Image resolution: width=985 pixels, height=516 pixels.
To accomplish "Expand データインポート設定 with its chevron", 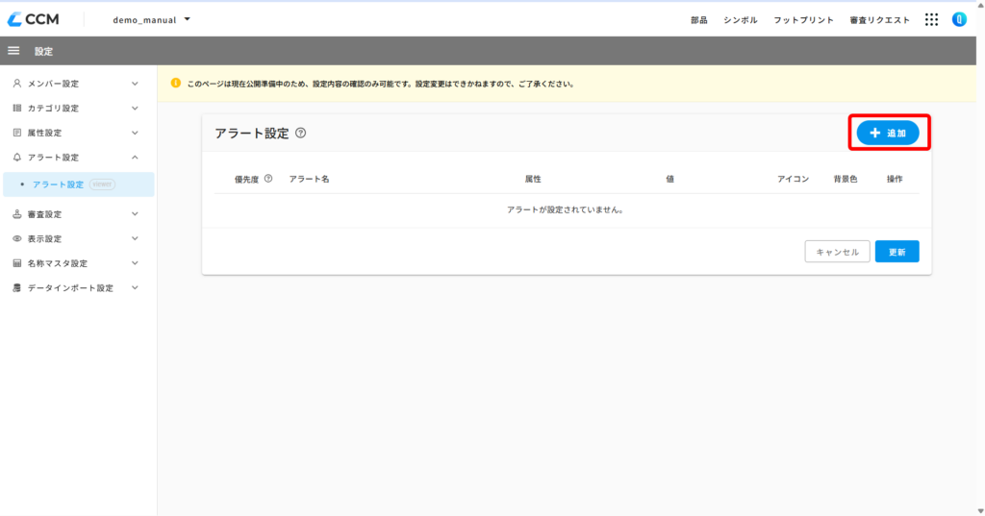I will [135, 287].
